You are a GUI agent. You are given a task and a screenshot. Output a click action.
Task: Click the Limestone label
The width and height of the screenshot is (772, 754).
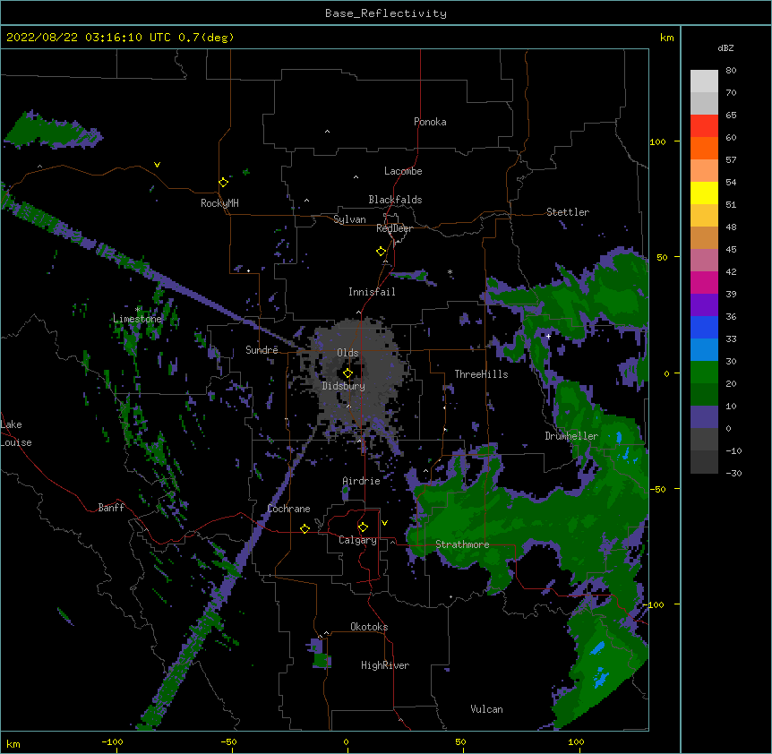click(x=137, y=319)
